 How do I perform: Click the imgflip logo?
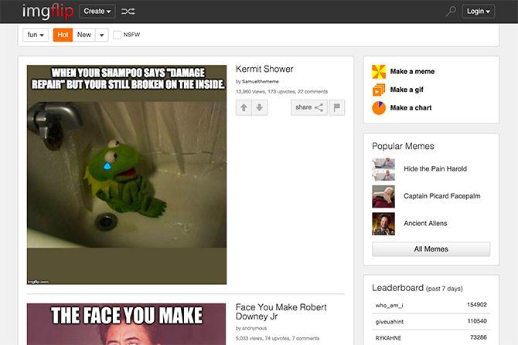pos(48,12)
